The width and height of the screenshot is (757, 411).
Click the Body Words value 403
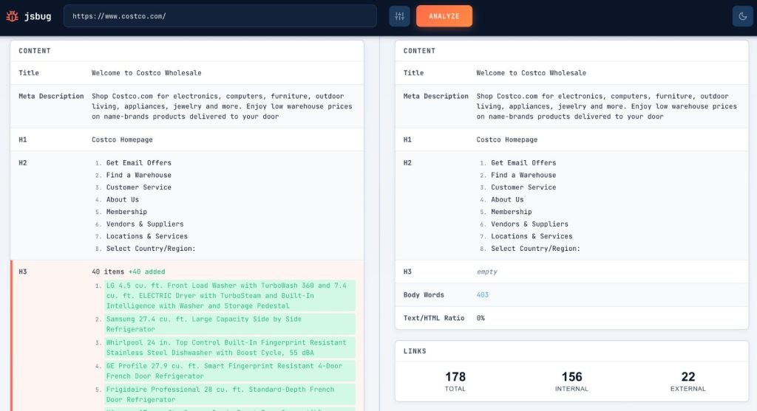(482, 295)
